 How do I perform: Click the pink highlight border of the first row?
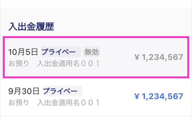[96, 37]
